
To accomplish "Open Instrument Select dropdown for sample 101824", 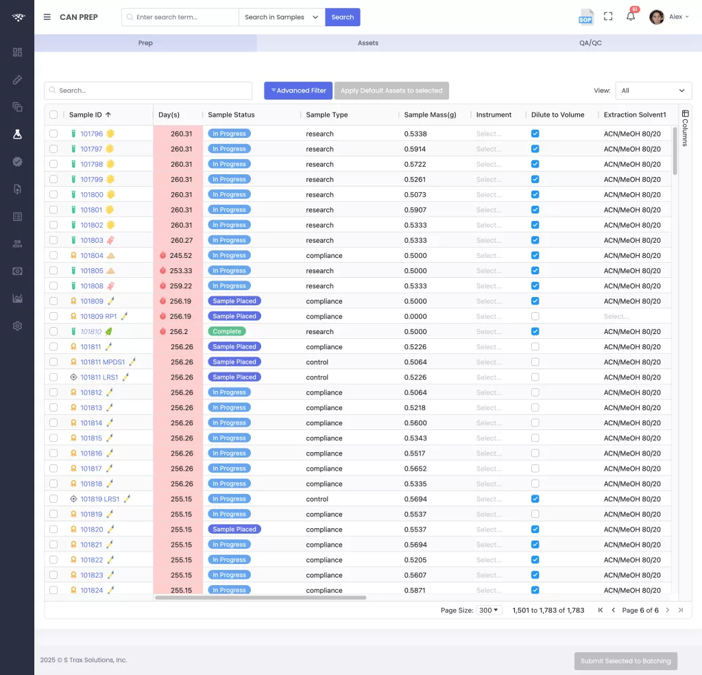I will tap(489, 591).
